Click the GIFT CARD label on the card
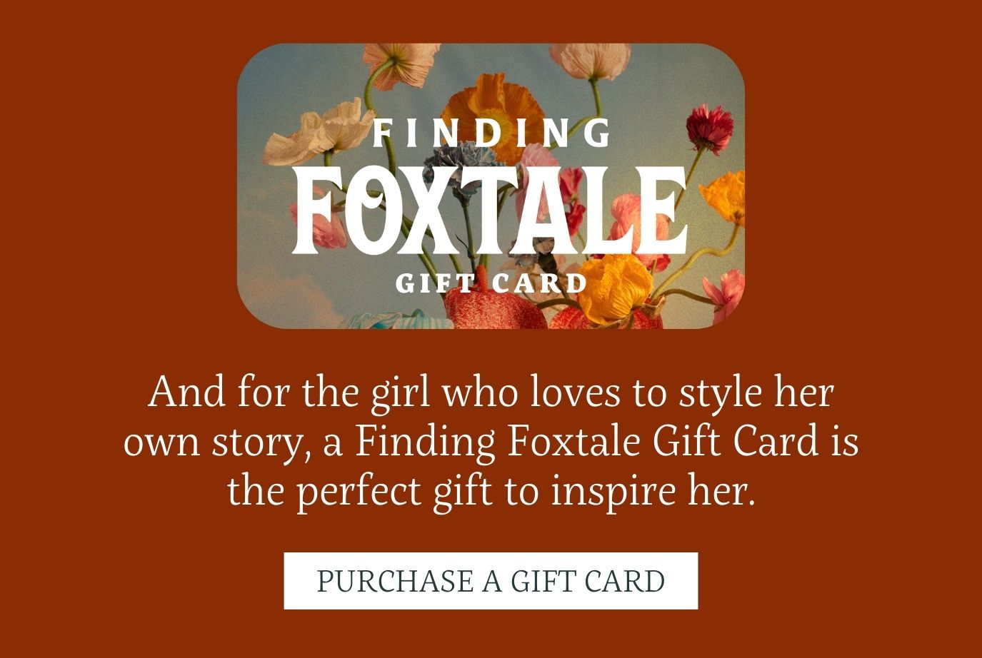 click(491, 283)
